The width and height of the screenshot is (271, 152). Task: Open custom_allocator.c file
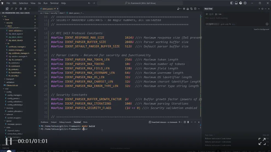pos(15,111)
